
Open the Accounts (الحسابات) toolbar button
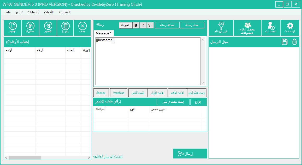coord(271,28)
